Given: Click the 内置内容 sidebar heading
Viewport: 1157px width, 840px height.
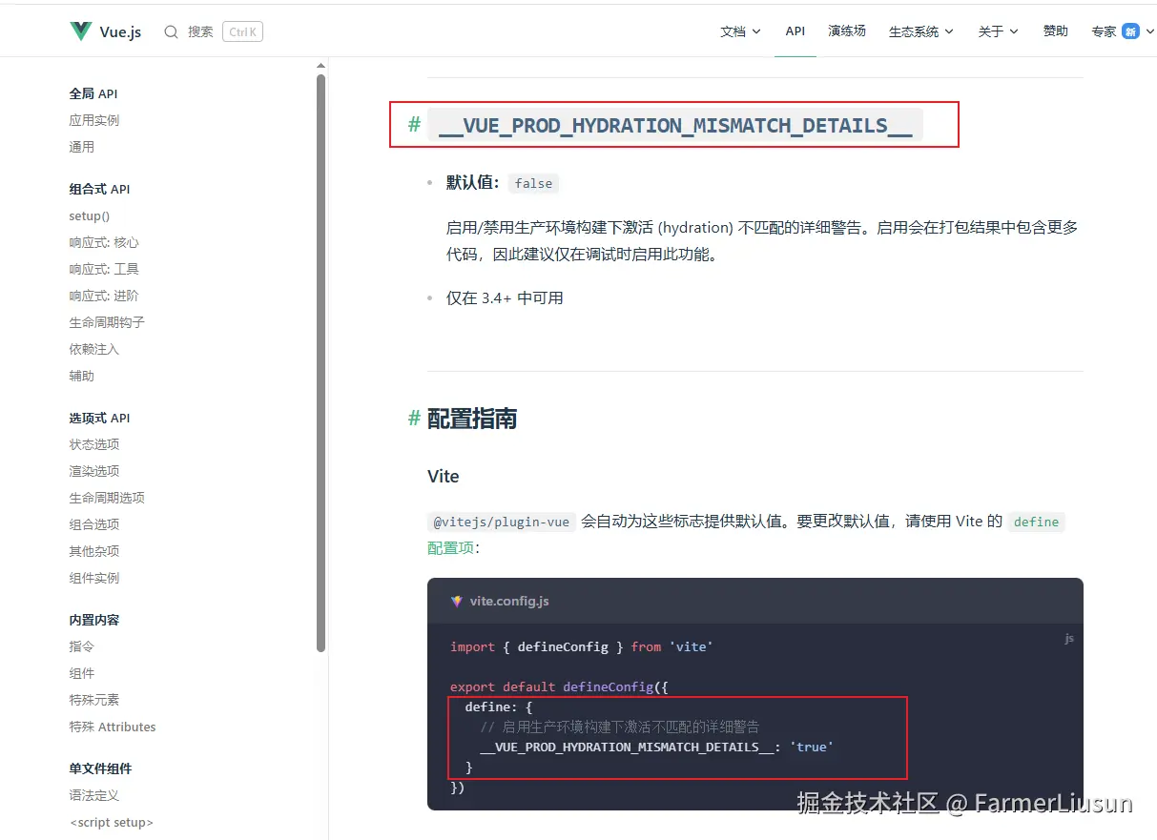Looking at the screenshot, I should coord(93,620).
